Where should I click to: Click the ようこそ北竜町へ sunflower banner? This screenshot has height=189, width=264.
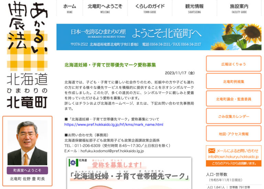click(x=159, y=37)
